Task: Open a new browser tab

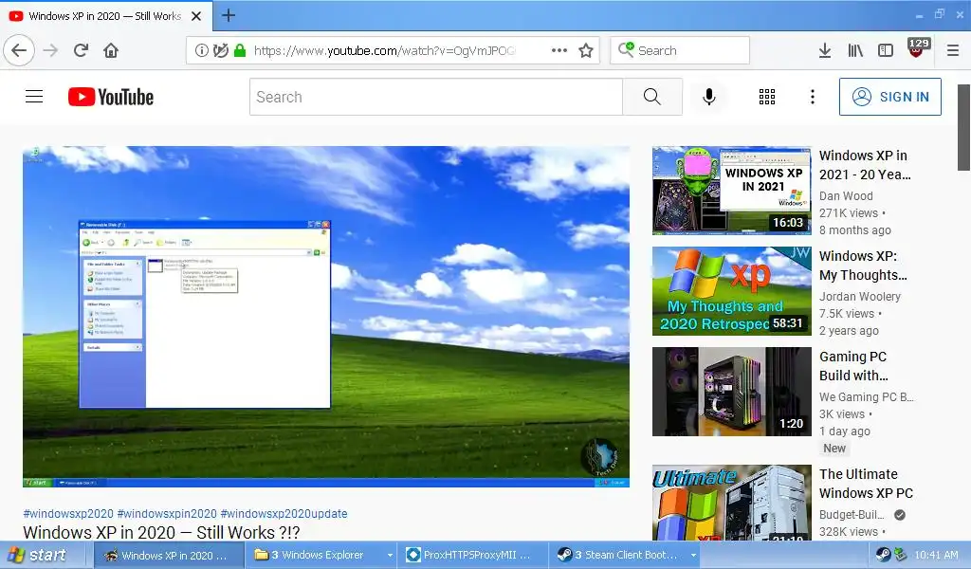Action: [228, 15]
